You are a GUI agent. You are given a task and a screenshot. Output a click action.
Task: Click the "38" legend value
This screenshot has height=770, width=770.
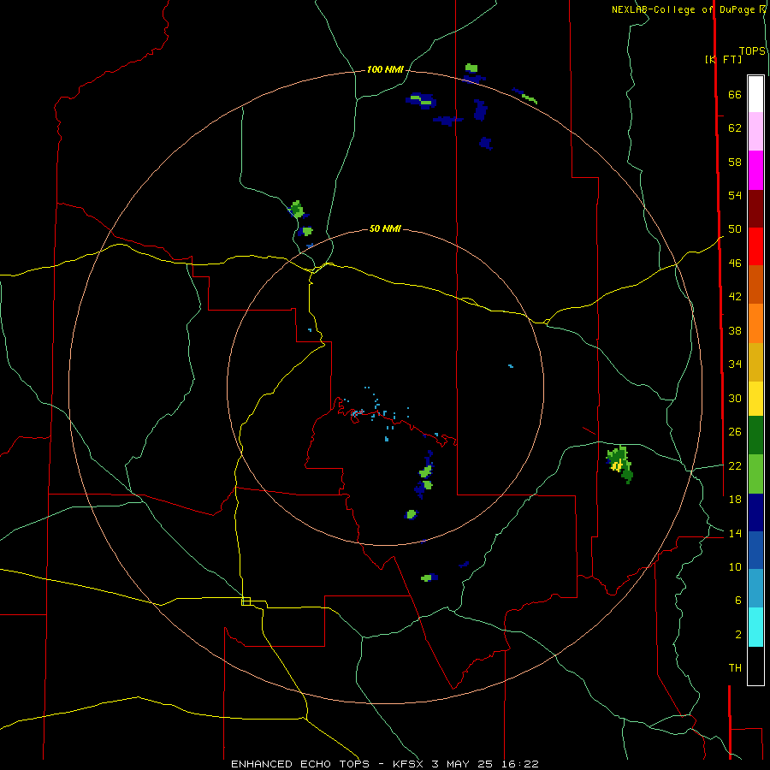click(735, 330)
